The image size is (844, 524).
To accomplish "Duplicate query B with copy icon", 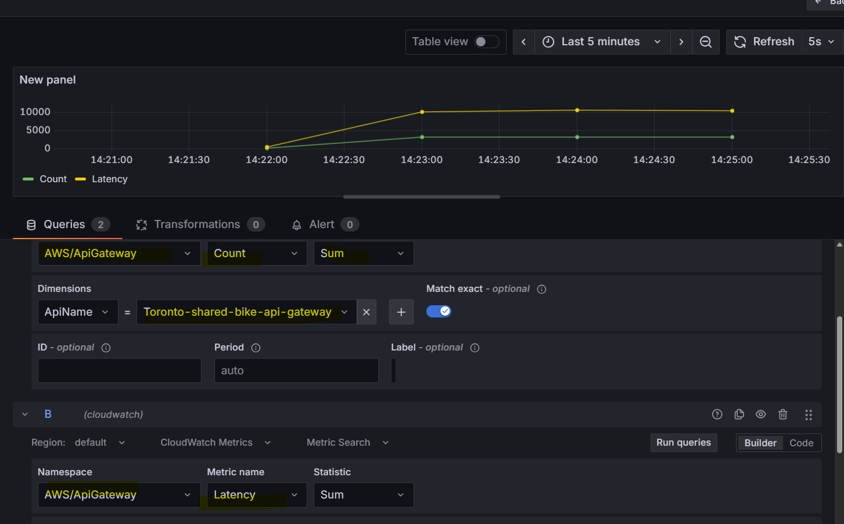I will tap(739, 414).
